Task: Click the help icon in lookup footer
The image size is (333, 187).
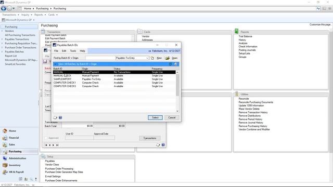Action: click(60, 117)
